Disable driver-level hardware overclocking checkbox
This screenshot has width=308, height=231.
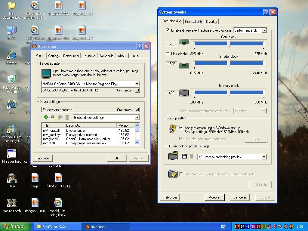168,30
